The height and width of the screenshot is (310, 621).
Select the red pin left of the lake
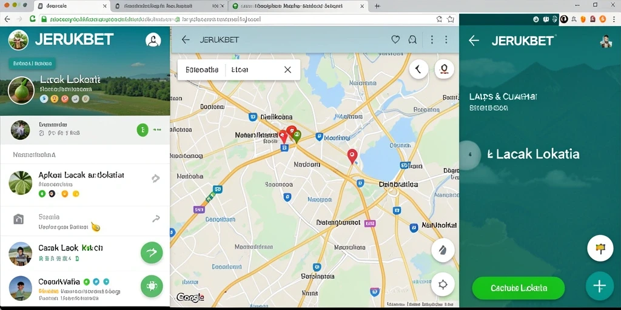(352, 156)
